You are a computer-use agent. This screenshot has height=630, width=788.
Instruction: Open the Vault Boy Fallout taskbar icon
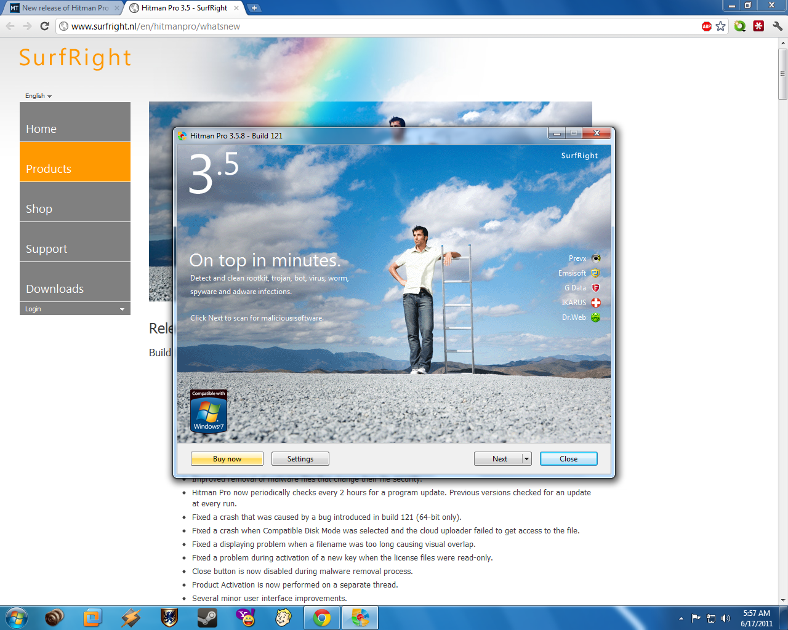pyautogui.click(x=283, y=618)
